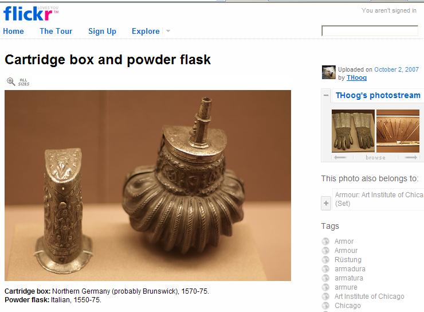Click globe icon beside Chicago tag
Screen dimensions: 424x312
tap(325, 306)
